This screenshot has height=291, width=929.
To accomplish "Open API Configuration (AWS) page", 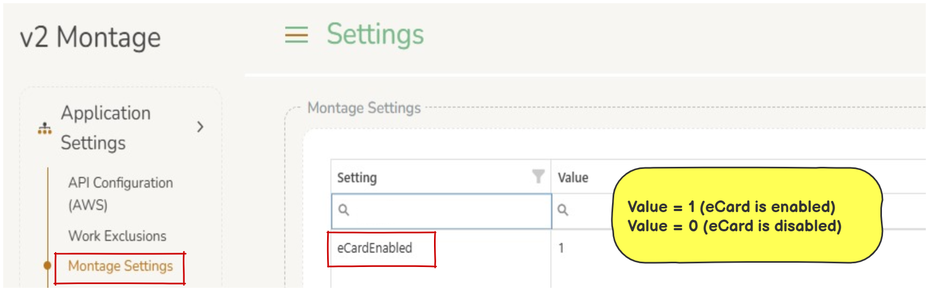I will pyautogui.click(x=120, y=193).
